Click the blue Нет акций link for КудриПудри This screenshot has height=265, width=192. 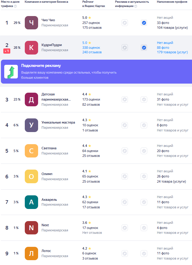pyautogui.click(x=165, y=43)
